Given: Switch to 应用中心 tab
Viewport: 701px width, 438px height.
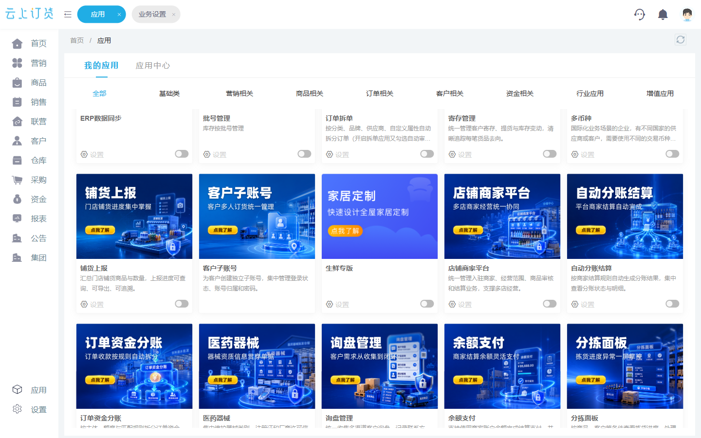Looking at the screenshot, I should [x=152, y=65].
